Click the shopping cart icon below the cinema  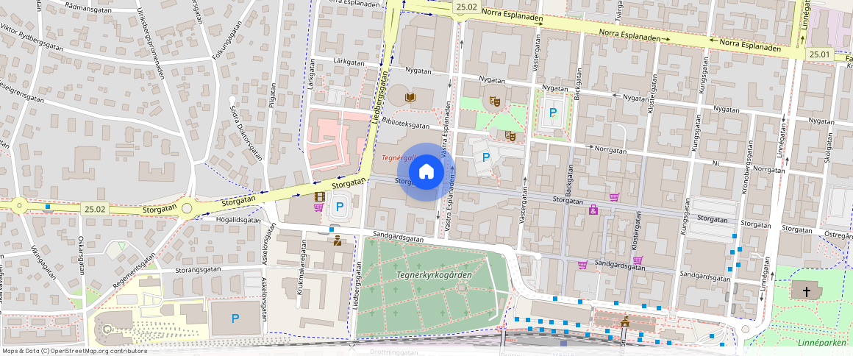click(318, 208)
